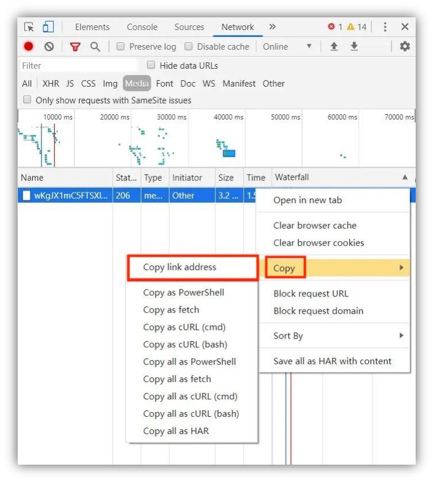Sort by the Time column header
Viewport: 433px width, 482px height.
(x=257, y=177)
